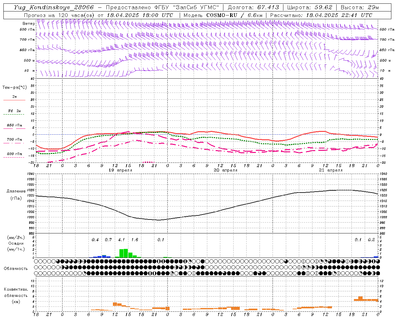Click the elevation label Высота: 29м
Viewport: 396px width, 317px height.
click(x=359, y=7)
